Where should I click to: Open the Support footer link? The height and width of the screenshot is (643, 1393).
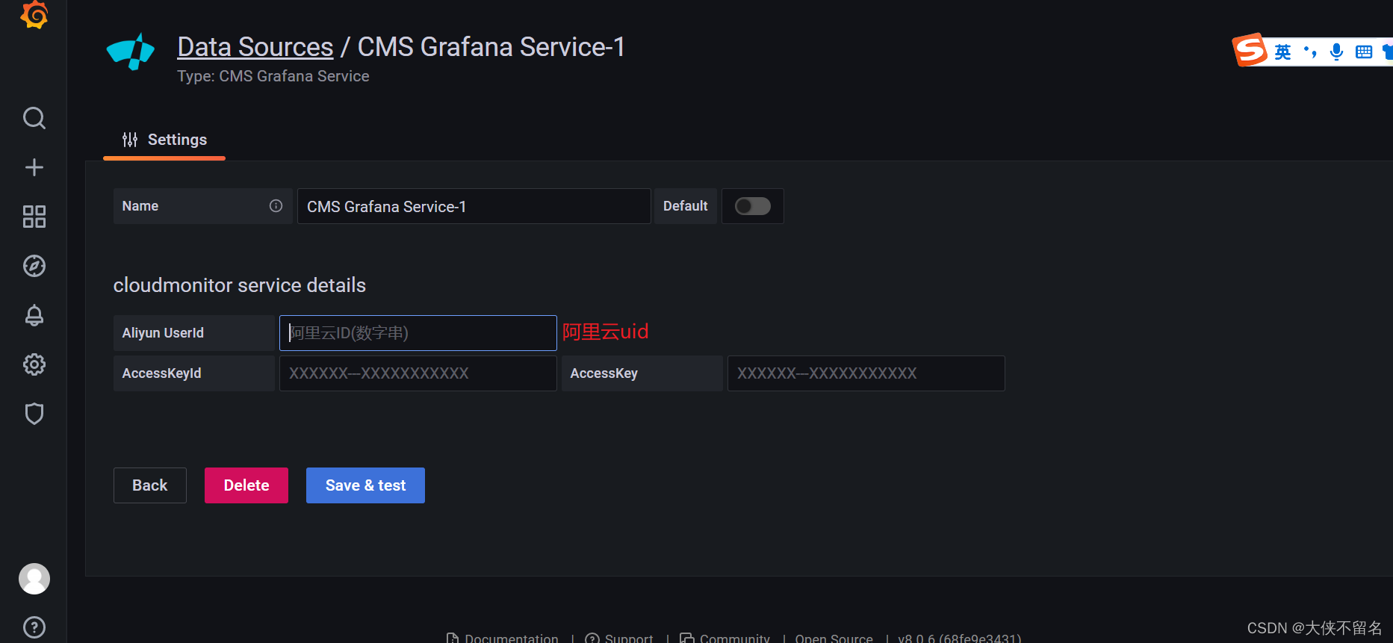pyautogui.click(x=619, y=638)
